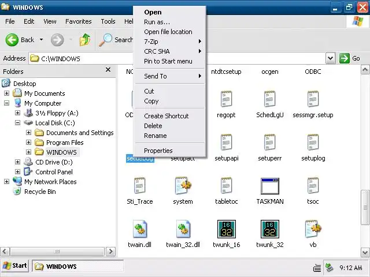Click the WINDOWS taskbar button
The image size is (370, 277).
(77, 267)
